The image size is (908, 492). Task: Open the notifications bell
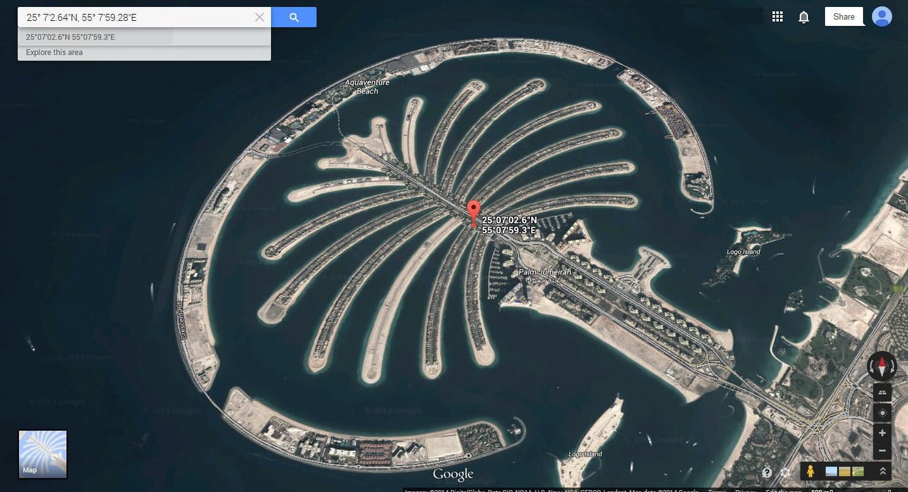804,17
